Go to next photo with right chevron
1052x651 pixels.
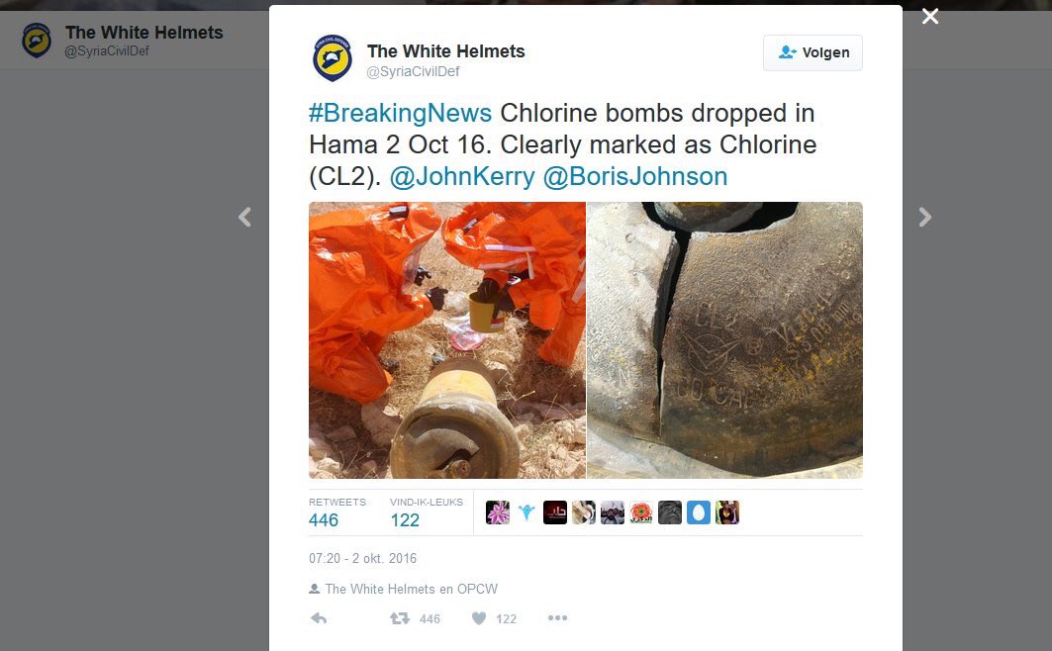925,218
